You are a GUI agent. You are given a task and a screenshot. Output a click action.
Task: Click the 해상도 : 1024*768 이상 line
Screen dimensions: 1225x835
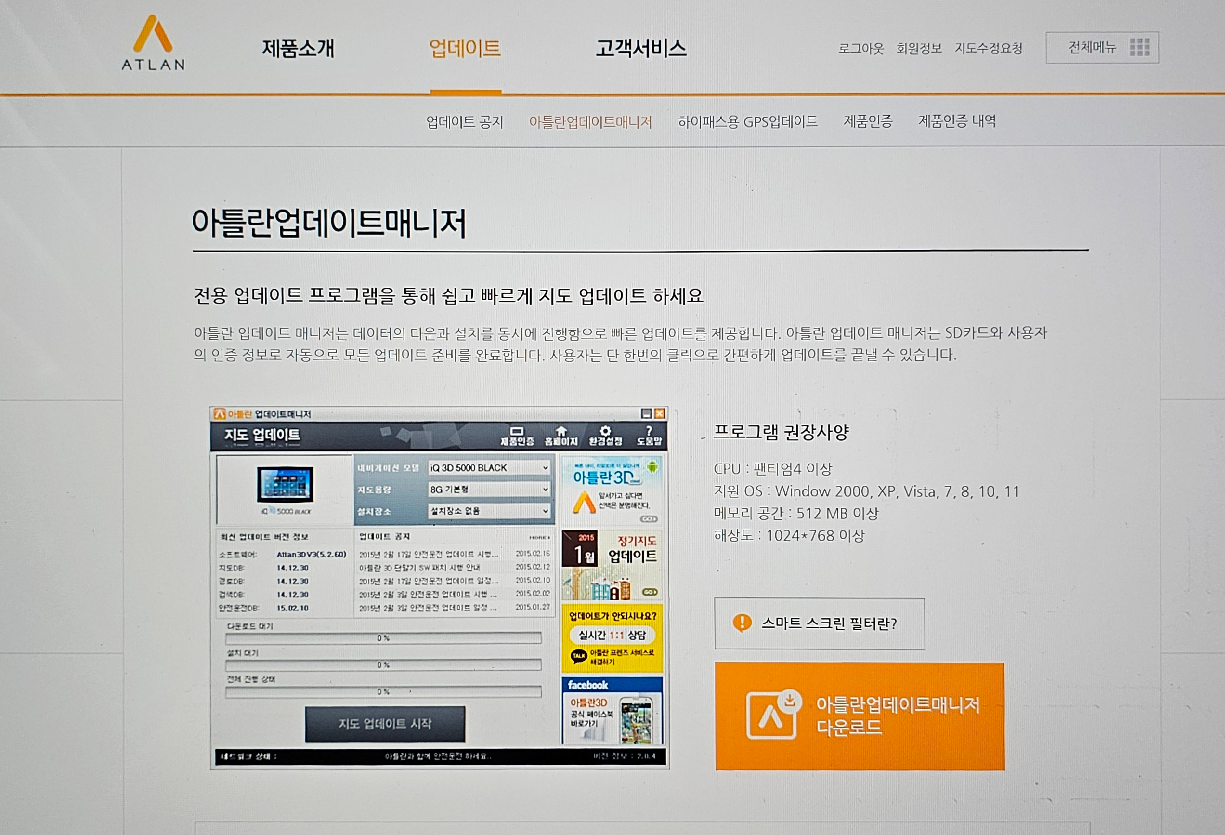click(789, 535)
